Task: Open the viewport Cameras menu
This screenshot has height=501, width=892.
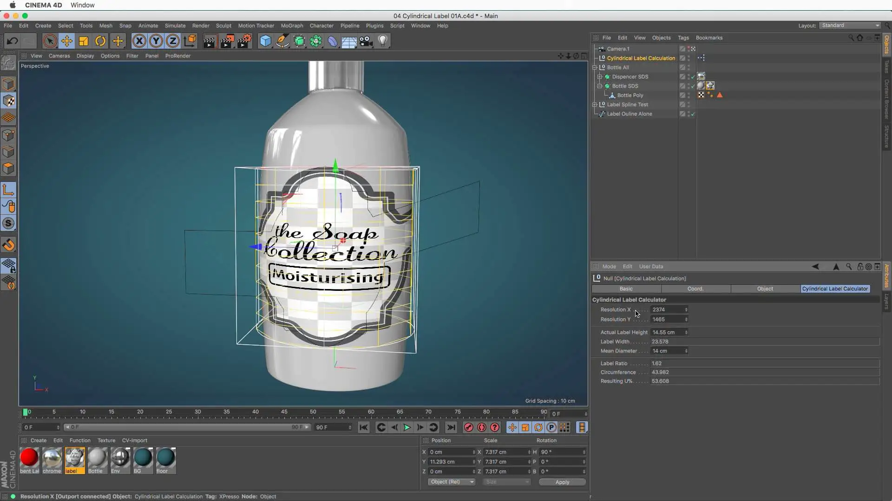Action: click(59, 56)
